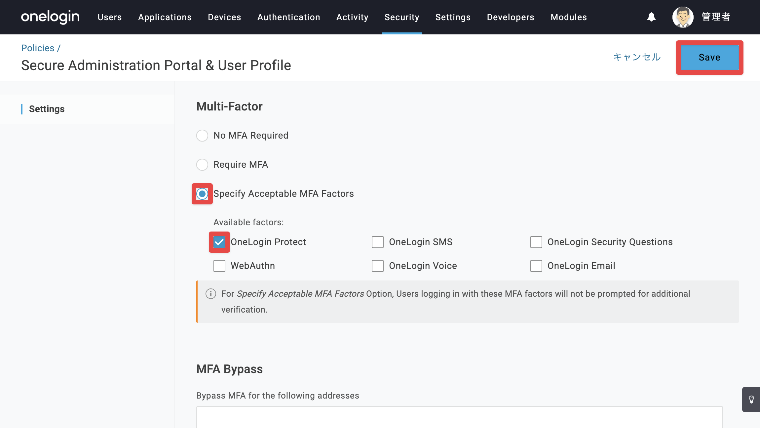Check the OneLogin Email checkbox
The width and height of the screenshot is (760, 428).
pos(536,266)
